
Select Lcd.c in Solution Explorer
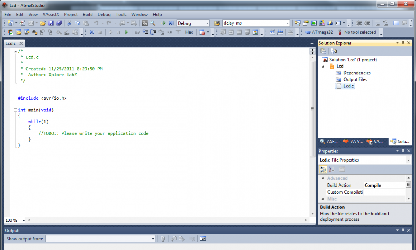point(345,86)
